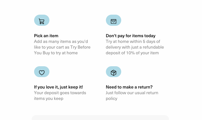Click "delivery with just a refundable" text line
This screenshot has width=202, height=120.
coord(135,47)
